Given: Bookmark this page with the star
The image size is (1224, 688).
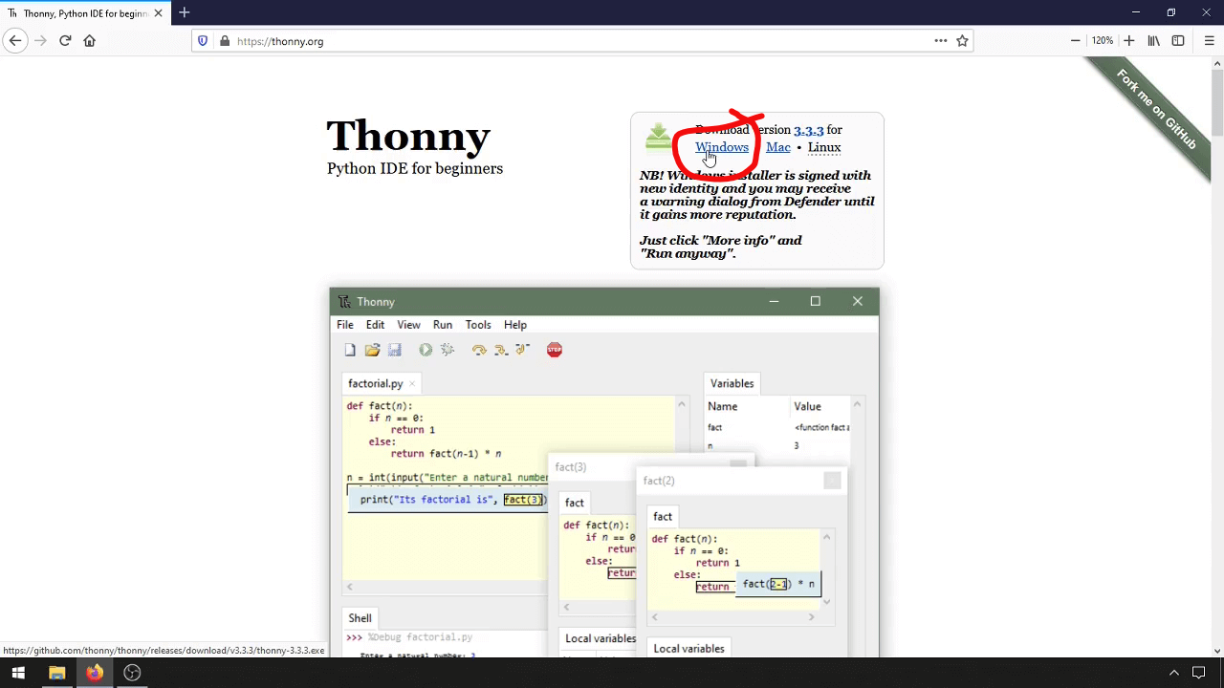Looking at the screenshot, I should [963, 41].
